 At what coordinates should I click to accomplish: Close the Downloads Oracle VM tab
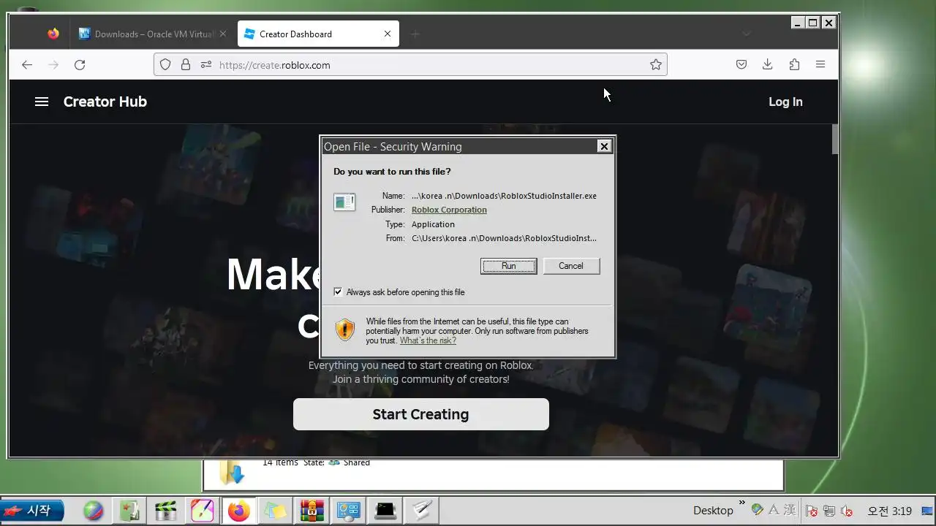[223, 34]
